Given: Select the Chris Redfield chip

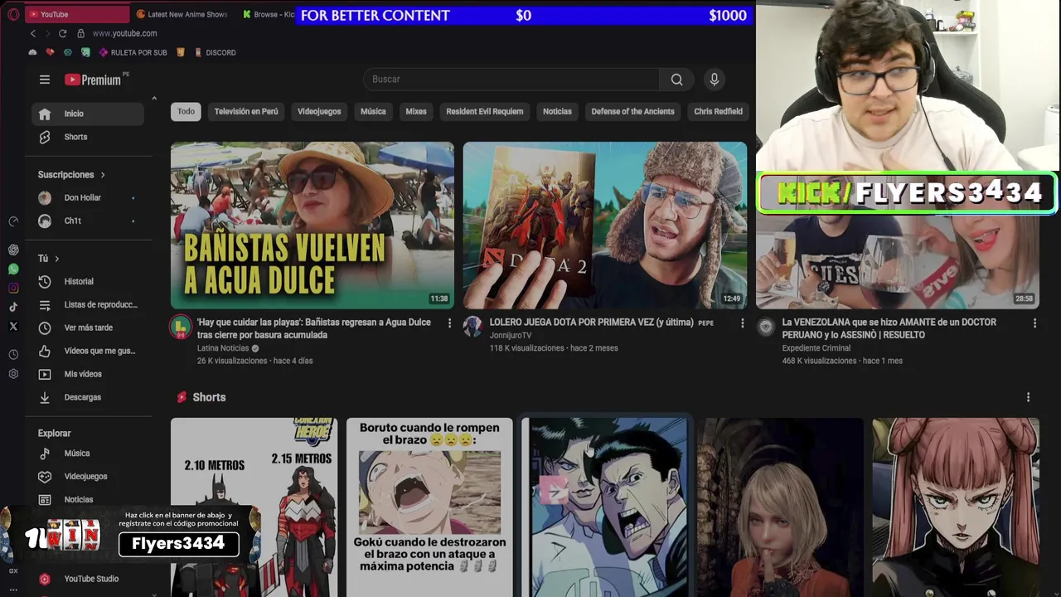Looking at the screenshot, I should click(719, 111).
